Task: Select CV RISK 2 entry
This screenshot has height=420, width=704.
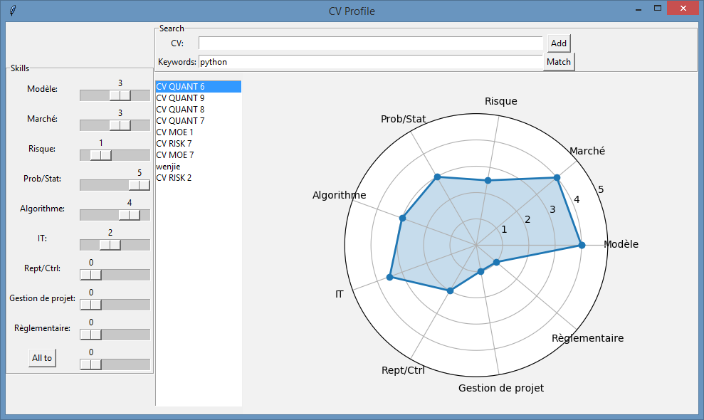Action: tap(174, 178)
